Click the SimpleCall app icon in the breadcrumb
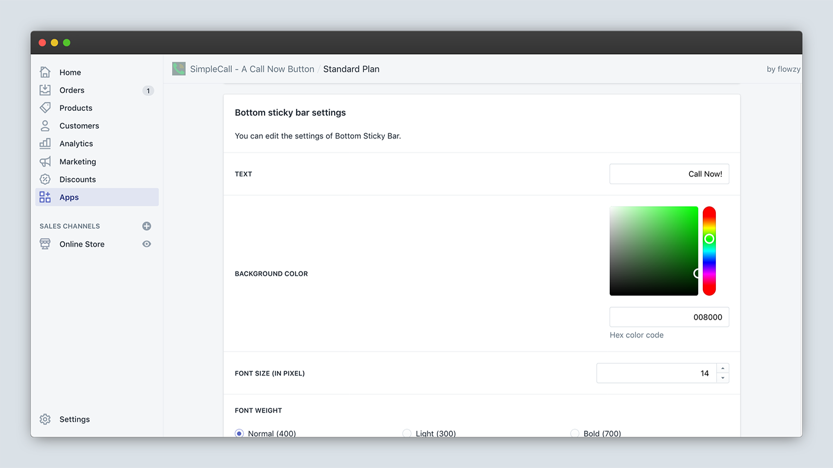833x468 pixels. click(x=179, y=69)
